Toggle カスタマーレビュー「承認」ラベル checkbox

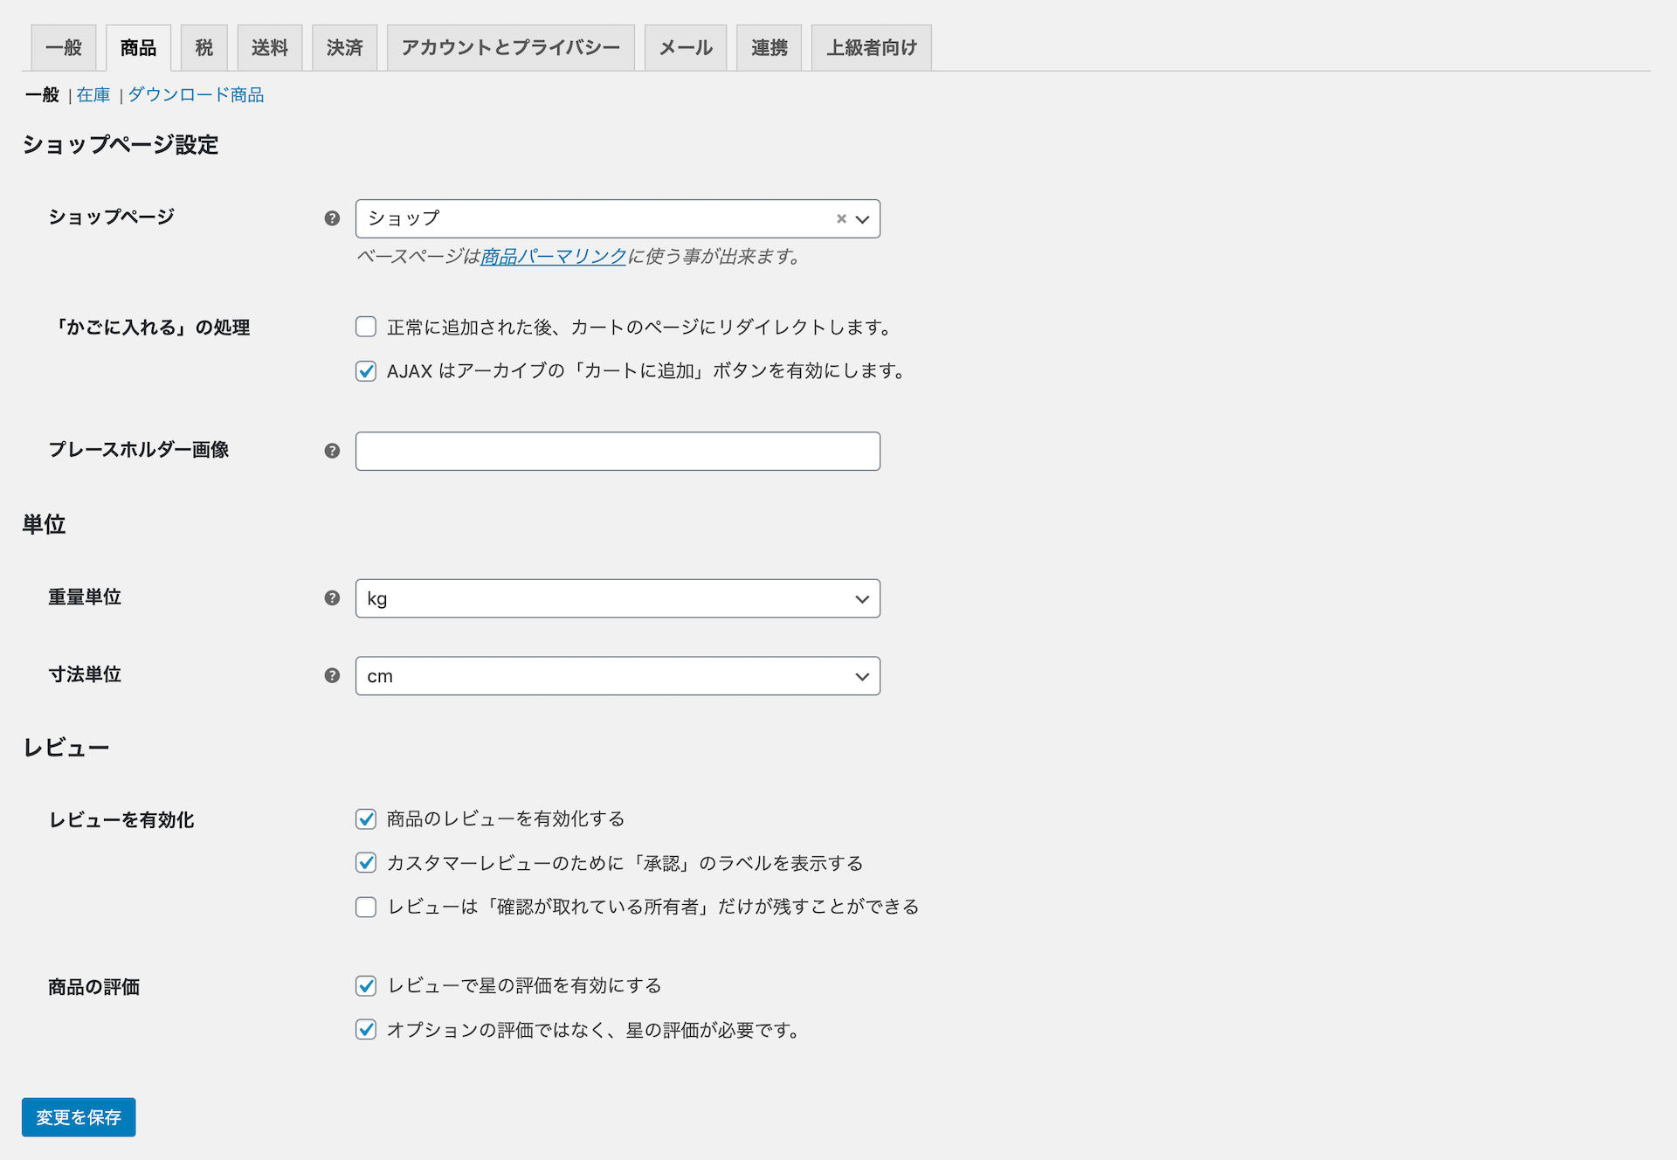point(366,863)
